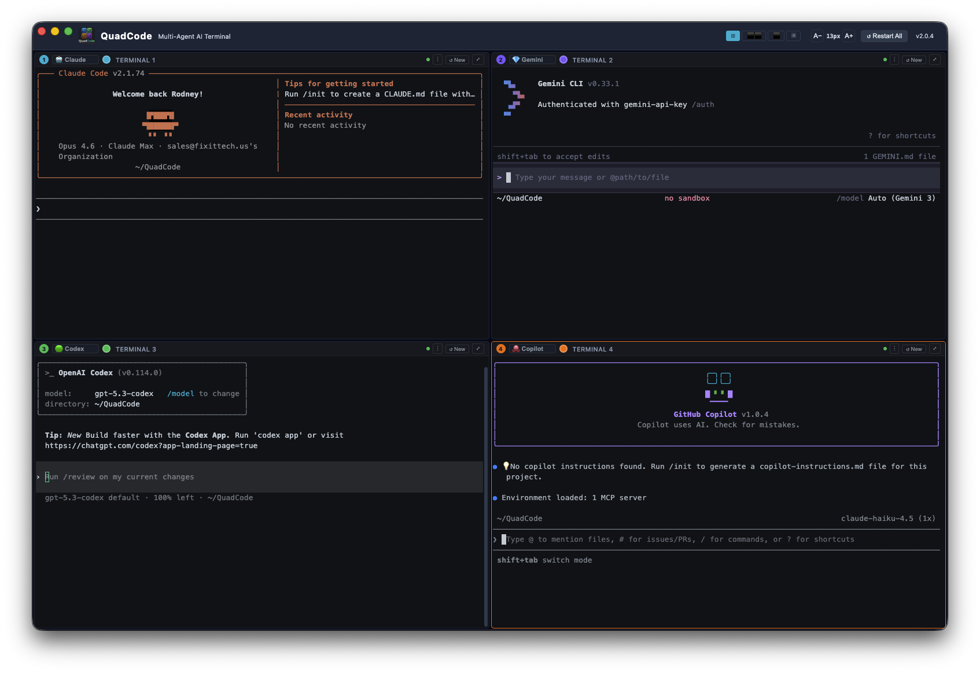Select the 2x2 grid layout icon
The height and width of the screenshot is (673, 980).
point(733,36)
